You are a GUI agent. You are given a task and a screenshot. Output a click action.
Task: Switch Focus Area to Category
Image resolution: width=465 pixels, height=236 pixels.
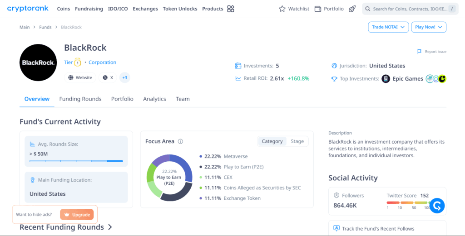[x=272, y=141]
